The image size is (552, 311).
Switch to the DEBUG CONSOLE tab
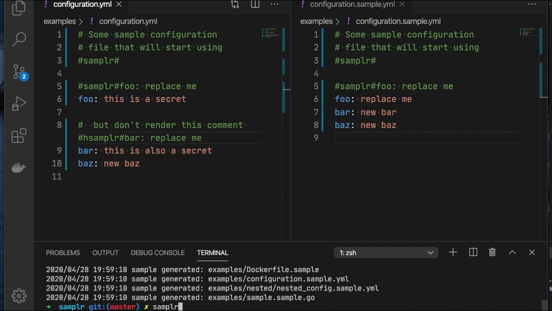coord(157,253)
